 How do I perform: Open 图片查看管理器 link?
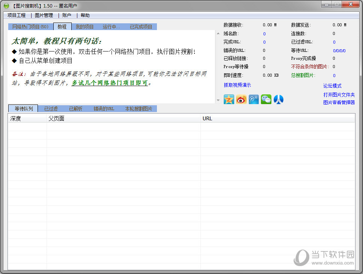(339, 103)
